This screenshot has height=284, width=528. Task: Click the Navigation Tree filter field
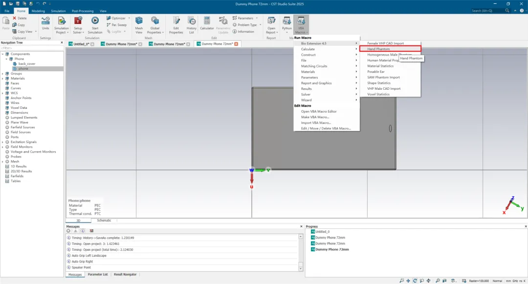point(32,48)
